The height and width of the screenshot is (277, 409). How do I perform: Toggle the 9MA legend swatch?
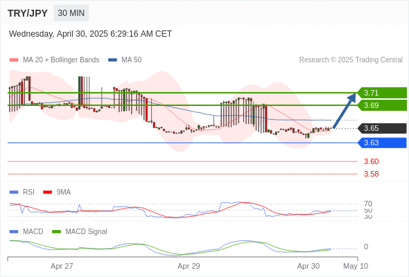pyautogui.click(x=47, y=193)
